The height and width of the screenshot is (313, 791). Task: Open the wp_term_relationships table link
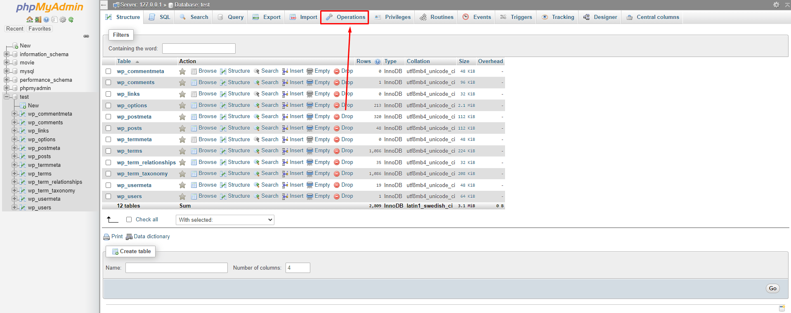click(x=146, y=163)
